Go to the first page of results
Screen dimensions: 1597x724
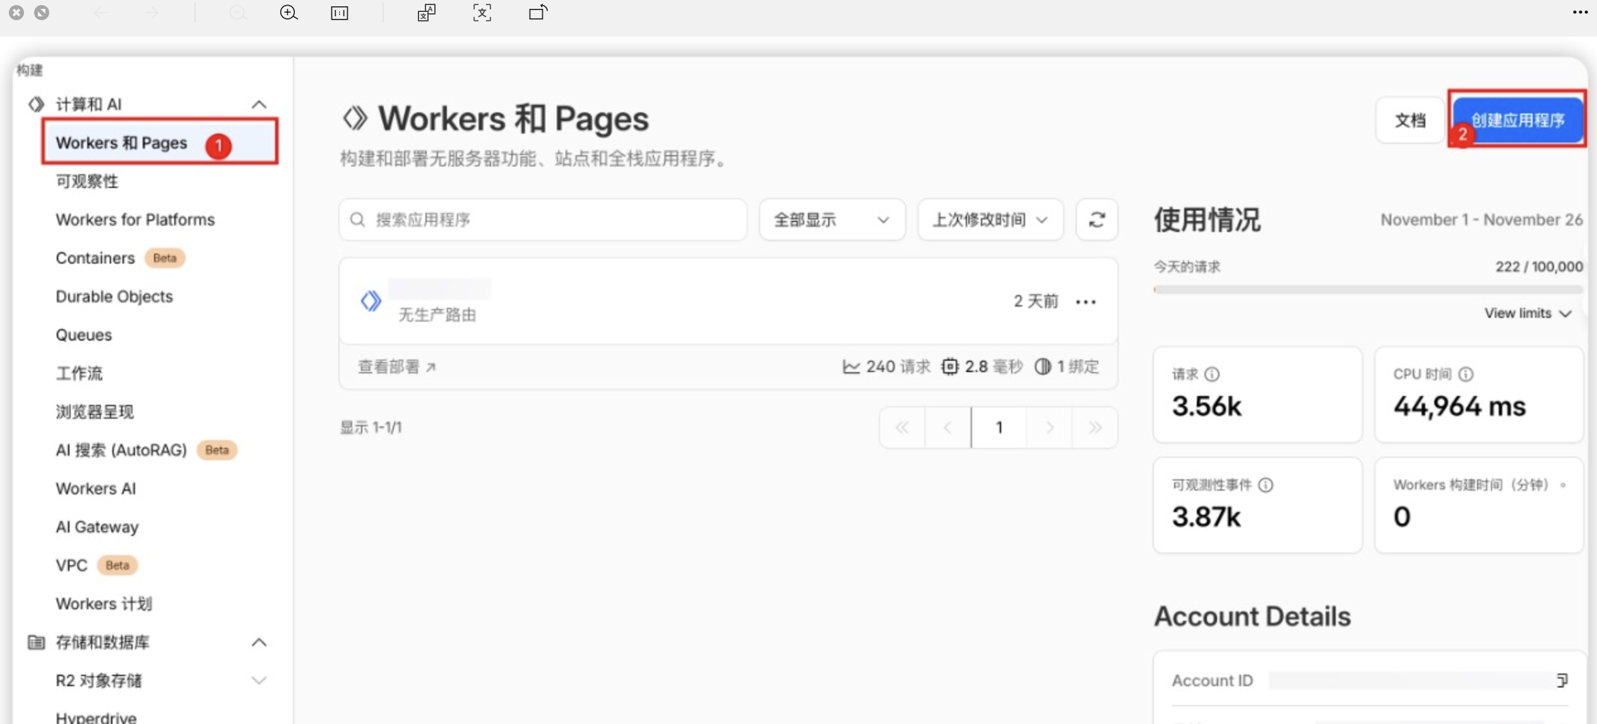[x=902, y=428]
